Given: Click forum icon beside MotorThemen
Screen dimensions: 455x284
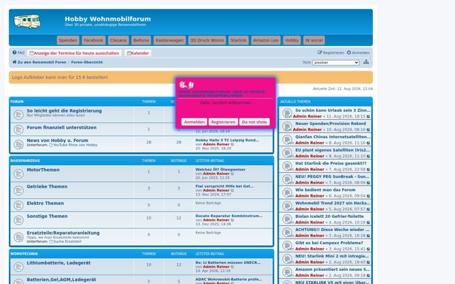Looking at the screenshot, I should [18, 174].
